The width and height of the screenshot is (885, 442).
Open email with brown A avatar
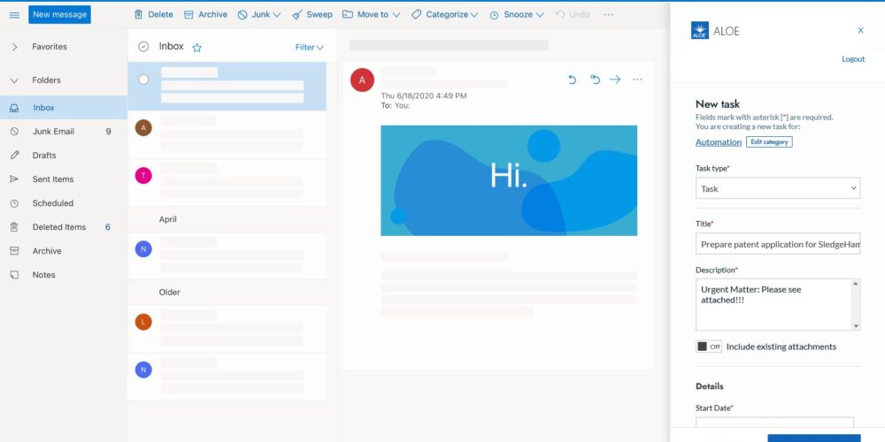tap(227, 134)
